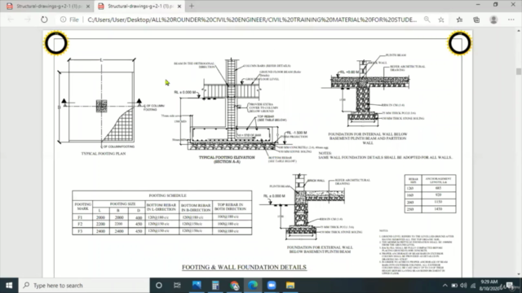Restore down the Edge window

pyautogui.click(x=495, y=5)
